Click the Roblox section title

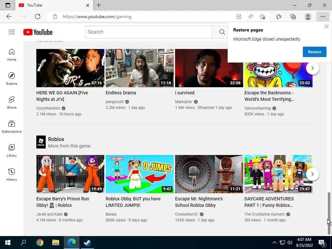click(x=56, y=139)
